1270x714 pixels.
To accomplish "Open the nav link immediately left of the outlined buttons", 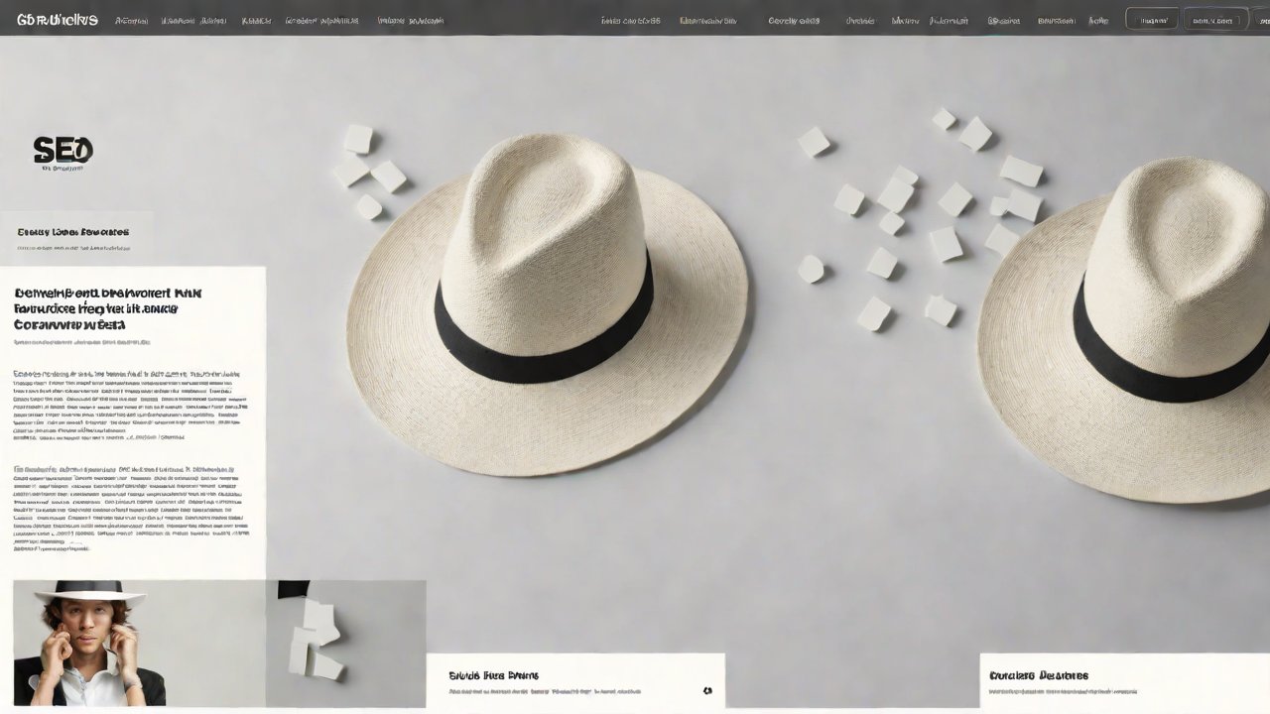I will (x=1098, y=20).
